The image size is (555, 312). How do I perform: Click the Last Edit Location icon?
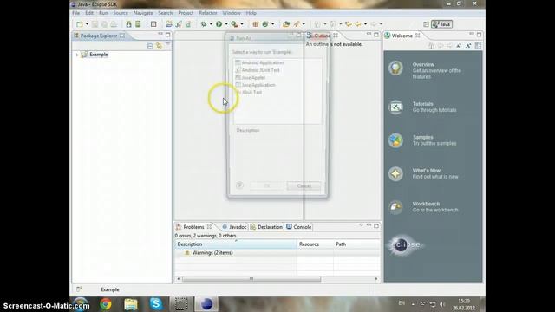click(349, 24)
